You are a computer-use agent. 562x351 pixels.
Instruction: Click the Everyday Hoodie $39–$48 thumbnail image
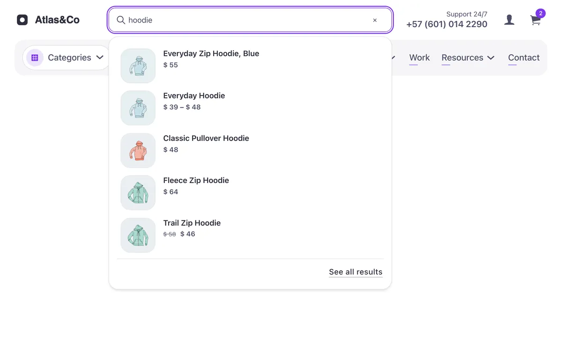point(138,108)
